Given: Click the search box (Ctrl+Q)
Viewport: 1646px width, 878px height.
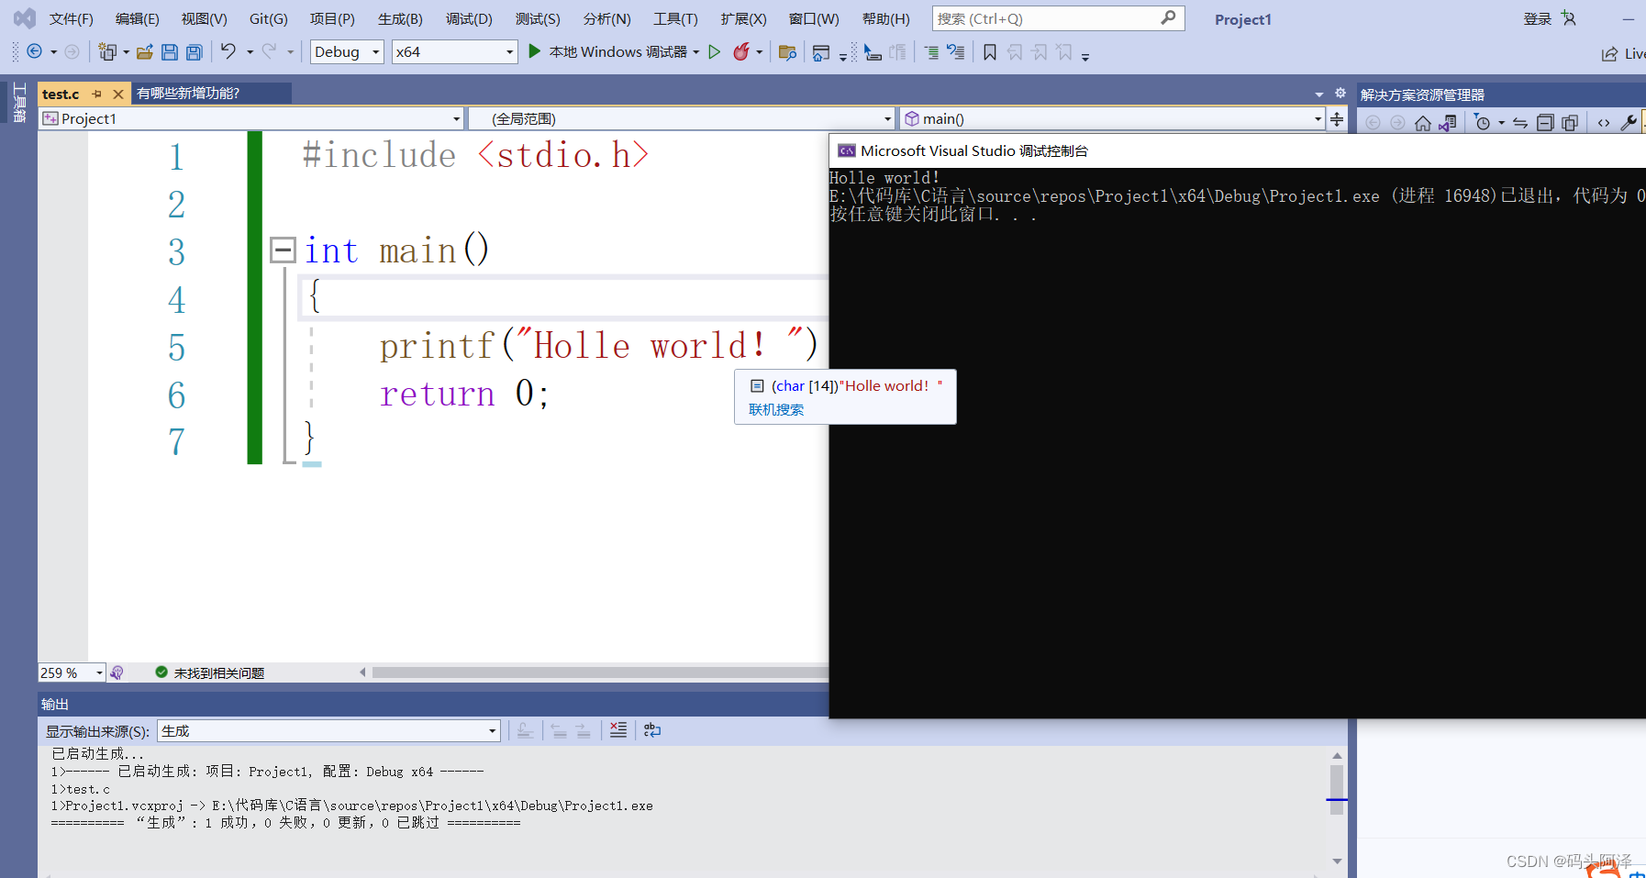Looking at the screenshot, I should click(1058, 18).
